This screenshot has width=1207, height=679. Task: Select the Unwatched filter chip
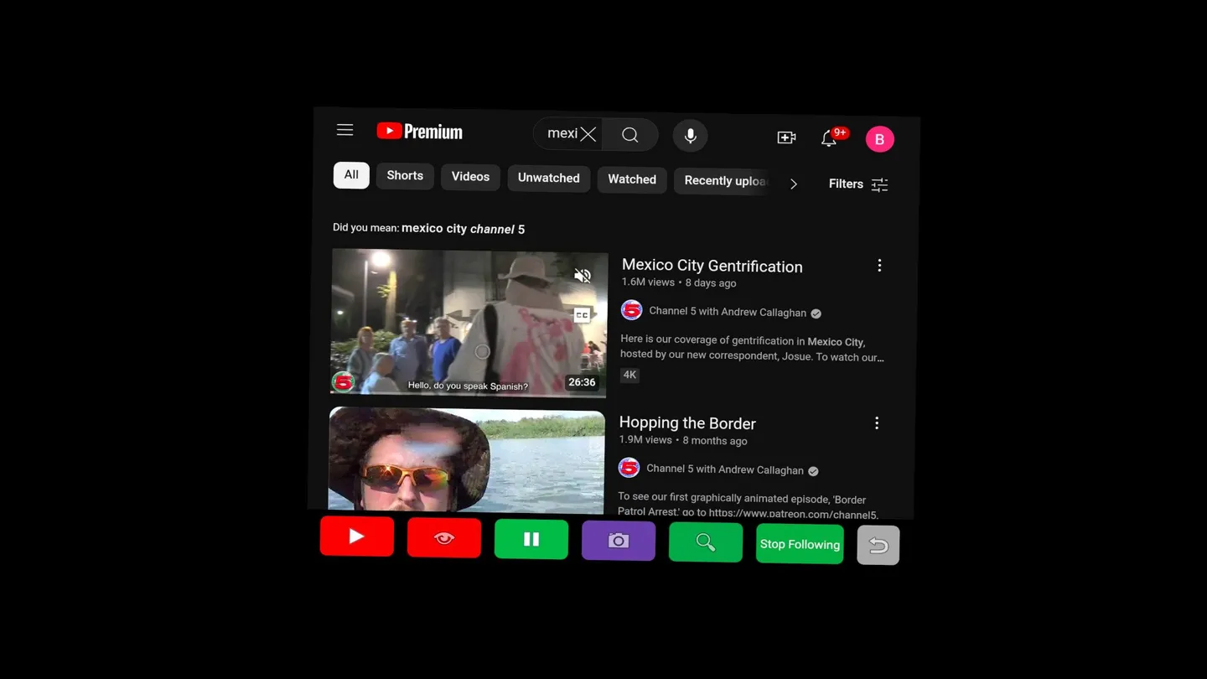548,178
